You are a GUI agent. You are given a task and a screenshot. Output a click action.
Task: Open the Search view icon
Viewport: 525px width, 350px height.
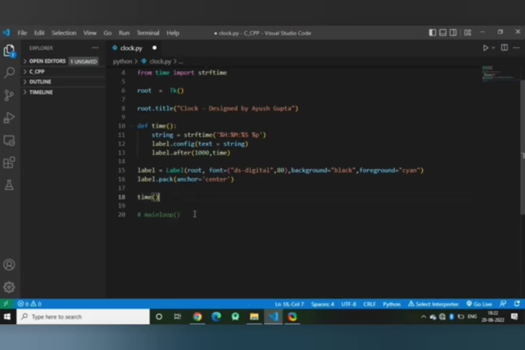pyautogui.click(x=9, y=73)
